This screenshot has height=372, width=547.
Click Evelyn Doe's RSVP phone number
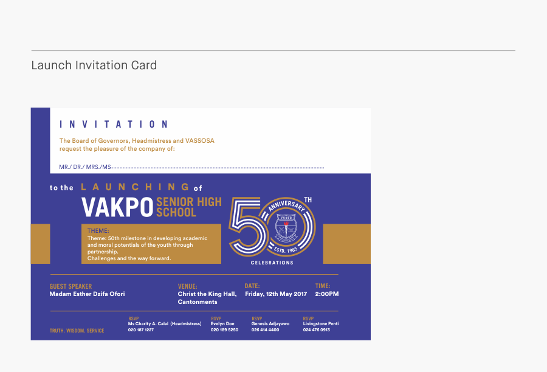point(224,330)
